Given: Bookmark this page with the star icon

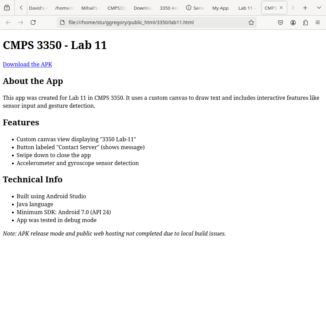Looking at the screenshot, I should 251,22.
